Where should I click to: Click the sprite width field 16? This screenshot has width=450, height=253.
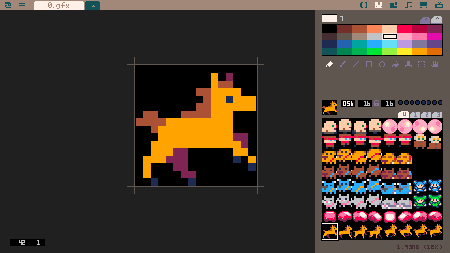tap(365, 104)
